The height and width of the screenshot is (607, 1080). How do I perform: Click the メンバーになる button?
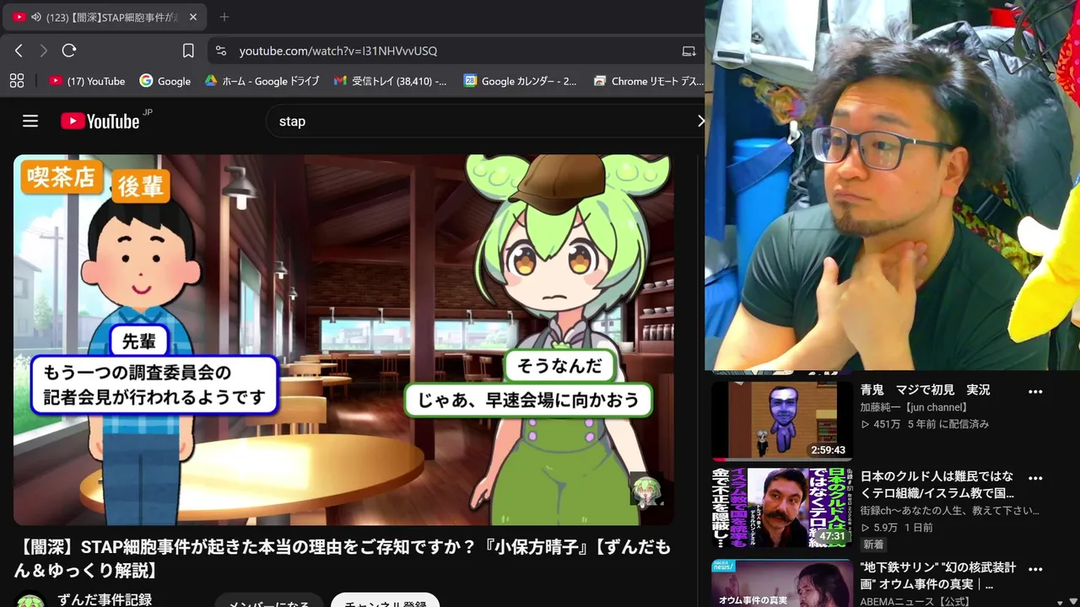click(x=269, y=600)
